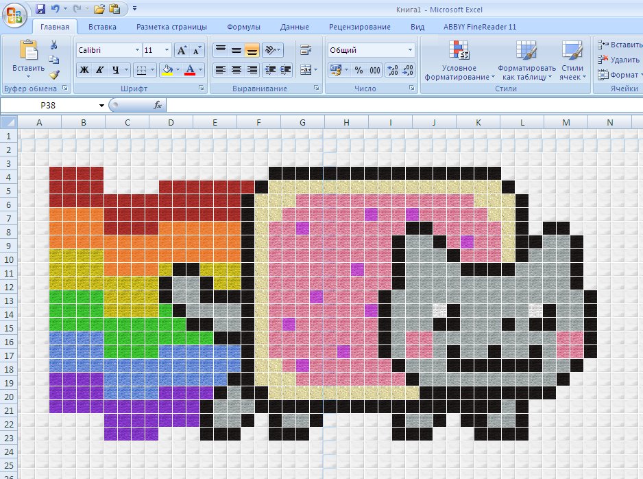Select the Cut scissors icon
Viewport: 643px width, 479px height.
tap(53, 45)
